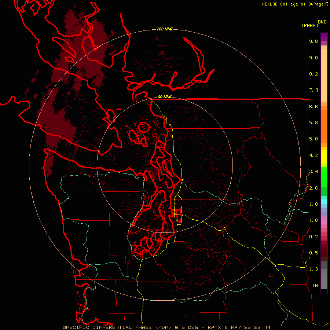
Task: Click the 8.2 value on the color scale
Action: pyautogui.click(x=313, y=74)
